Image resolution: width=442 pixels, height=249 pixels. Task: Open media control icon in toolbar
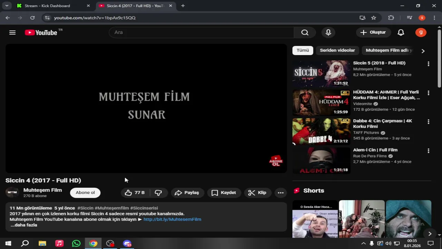pos(410,18)
